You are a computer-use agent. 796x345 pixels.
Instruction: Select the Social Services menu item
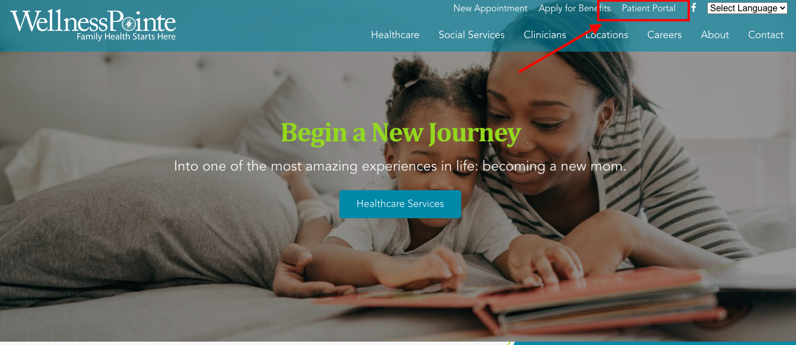pyautogui.click(x=472, y=35)
